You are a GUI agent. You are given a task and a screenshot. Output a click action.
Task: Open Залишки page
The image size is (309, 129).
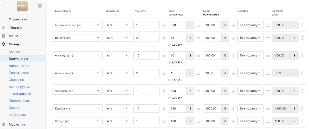tap(16, 52)
